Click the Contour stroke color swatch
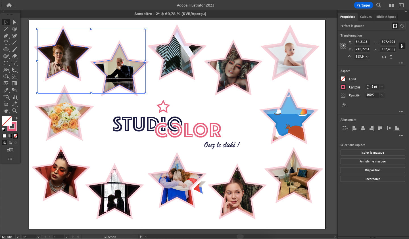This screenshot has height=239, width=409. point(343,87)
